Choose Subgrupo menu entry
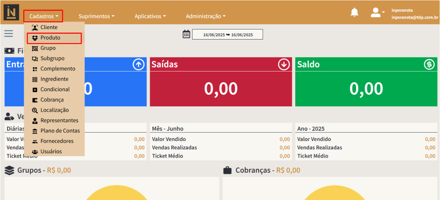Screen dimensions: 440x200 pos(55,59)
